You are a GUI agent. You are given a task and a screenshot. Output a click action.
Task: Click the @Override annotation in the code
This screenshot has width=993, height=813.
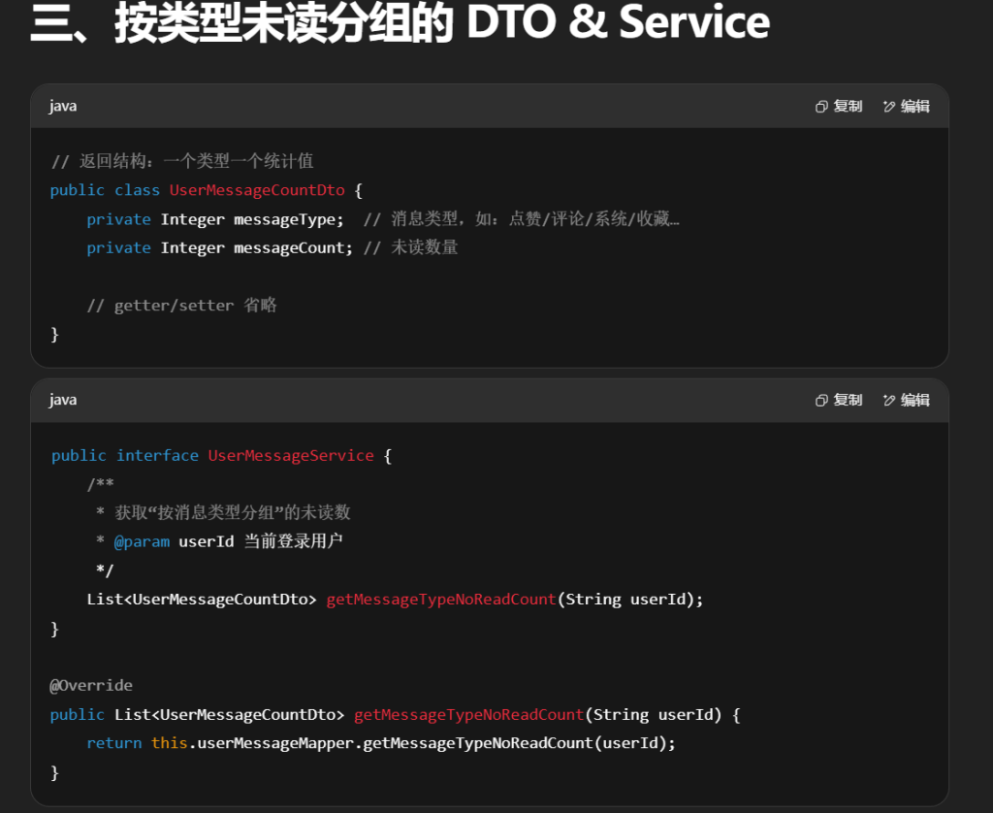pos(91,686)
